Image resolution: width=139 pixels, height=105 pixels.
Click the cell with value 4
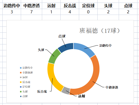point(70,12)
